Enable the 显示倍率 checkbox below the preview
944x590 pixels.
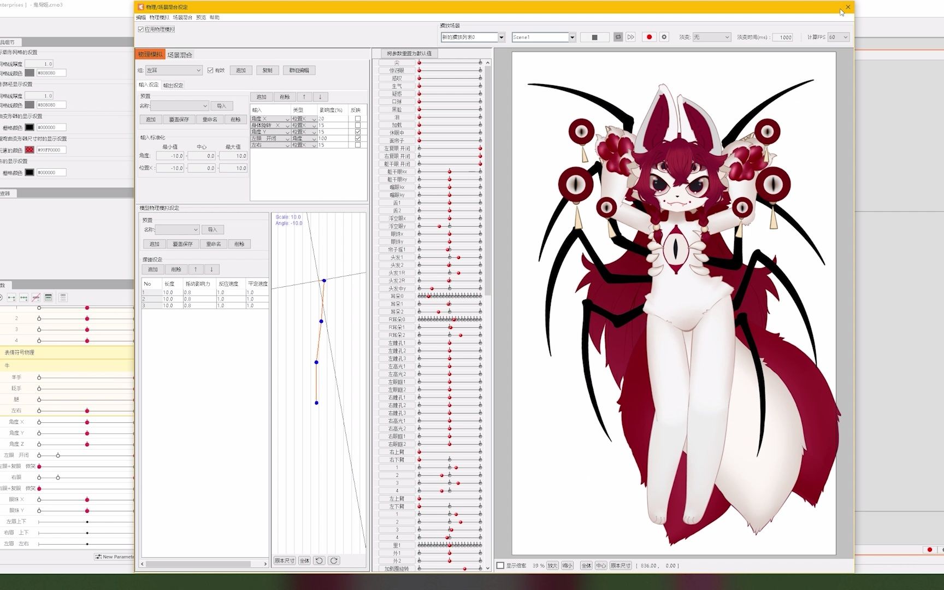[500, 565]
